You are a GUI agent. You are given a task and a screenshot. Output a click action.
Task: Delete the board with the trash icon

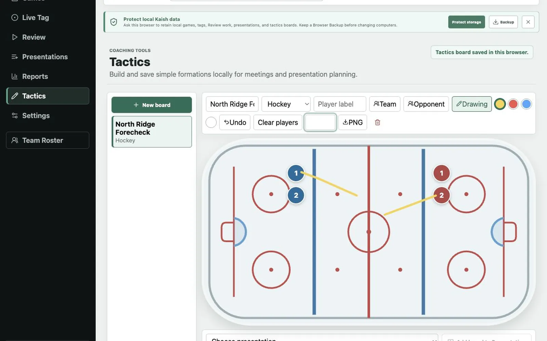pyautogui.click(x=377, y=122)
